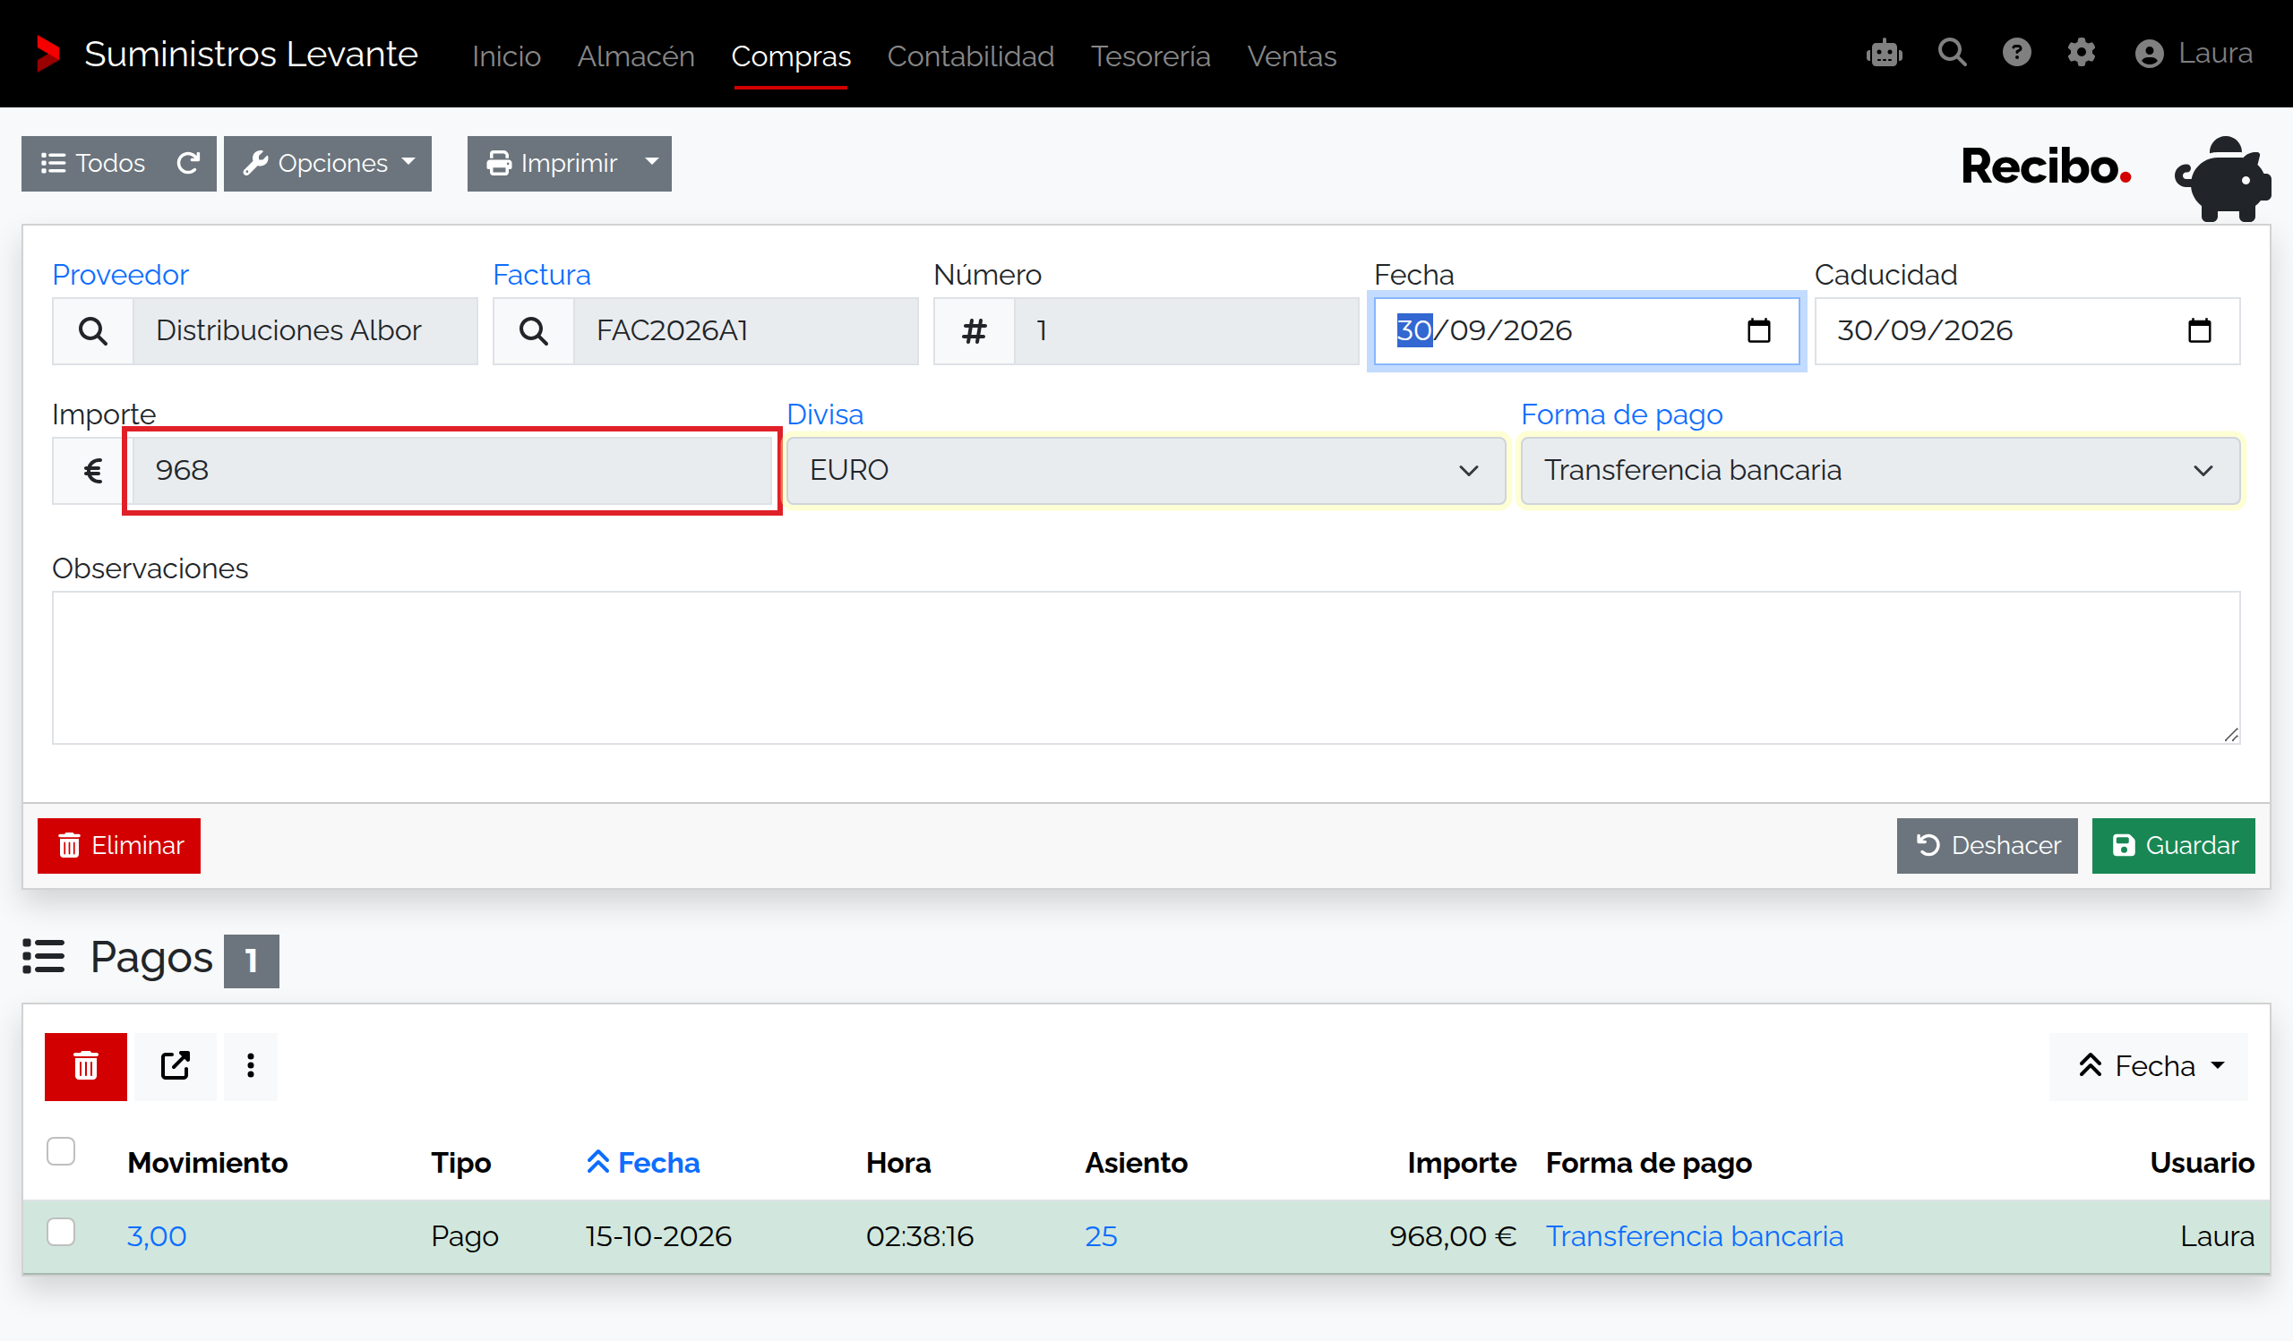This screenshot has width=2293, height=1341.
Task: Print the receipt with Imprimir
Action: pos(551,164)
